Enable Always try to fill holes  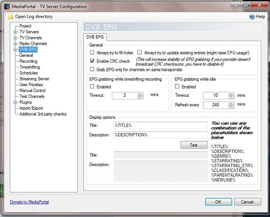pos(92,52)
